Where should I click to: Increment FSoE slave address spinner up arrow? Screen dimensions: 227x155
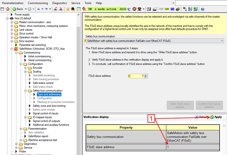tap(146, 75)
